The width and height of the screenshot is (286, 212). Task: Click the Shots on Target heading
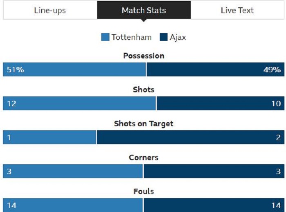click(143, 123)
